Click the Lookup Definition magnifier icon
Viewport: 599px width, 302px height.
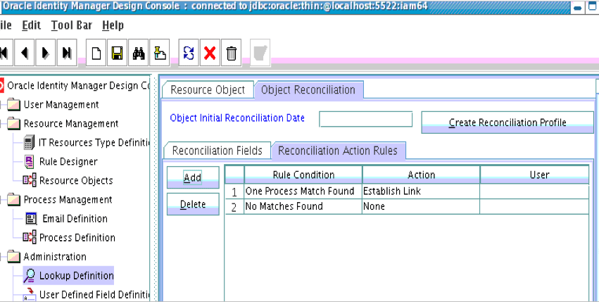tap(30, 276)
